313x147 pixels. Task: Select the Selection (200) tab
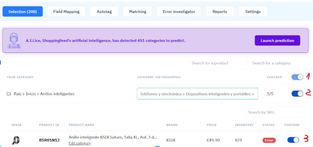coord(22,11)
